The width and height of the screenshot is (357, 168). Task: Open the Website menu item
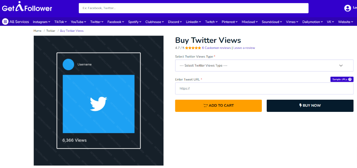[345, 22]
